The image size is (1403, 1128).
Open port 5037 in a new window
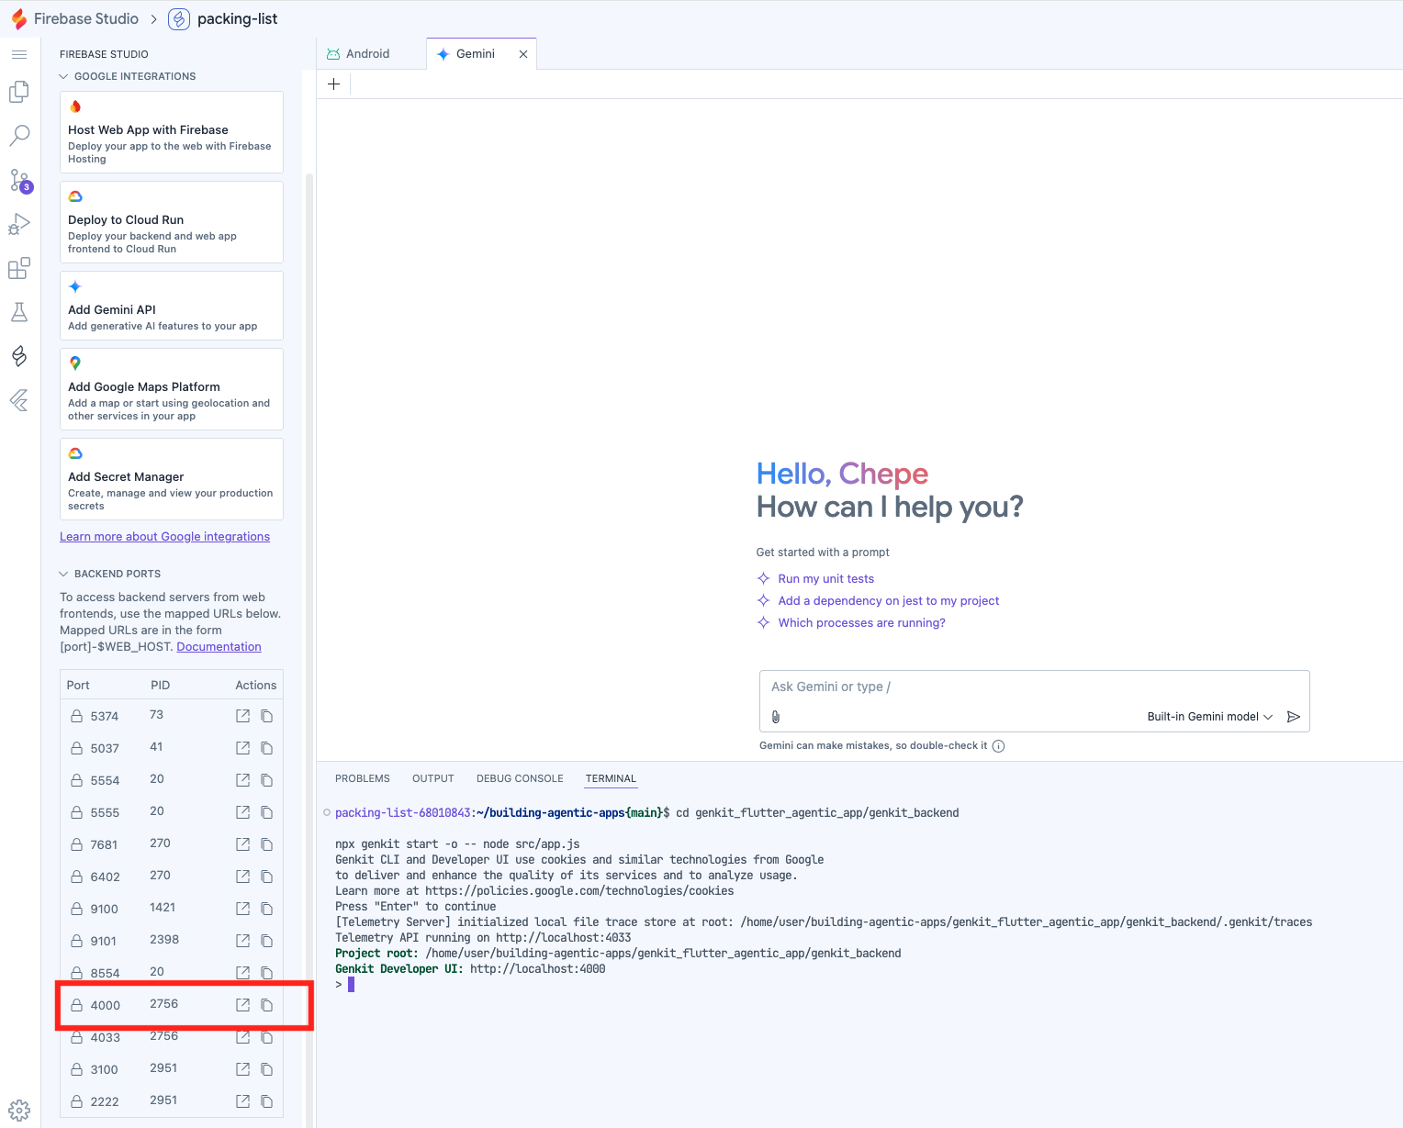242,748
